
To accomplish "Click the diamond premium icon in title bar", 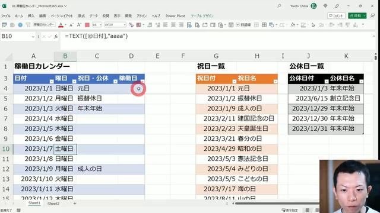I will (x=325, y=6).
